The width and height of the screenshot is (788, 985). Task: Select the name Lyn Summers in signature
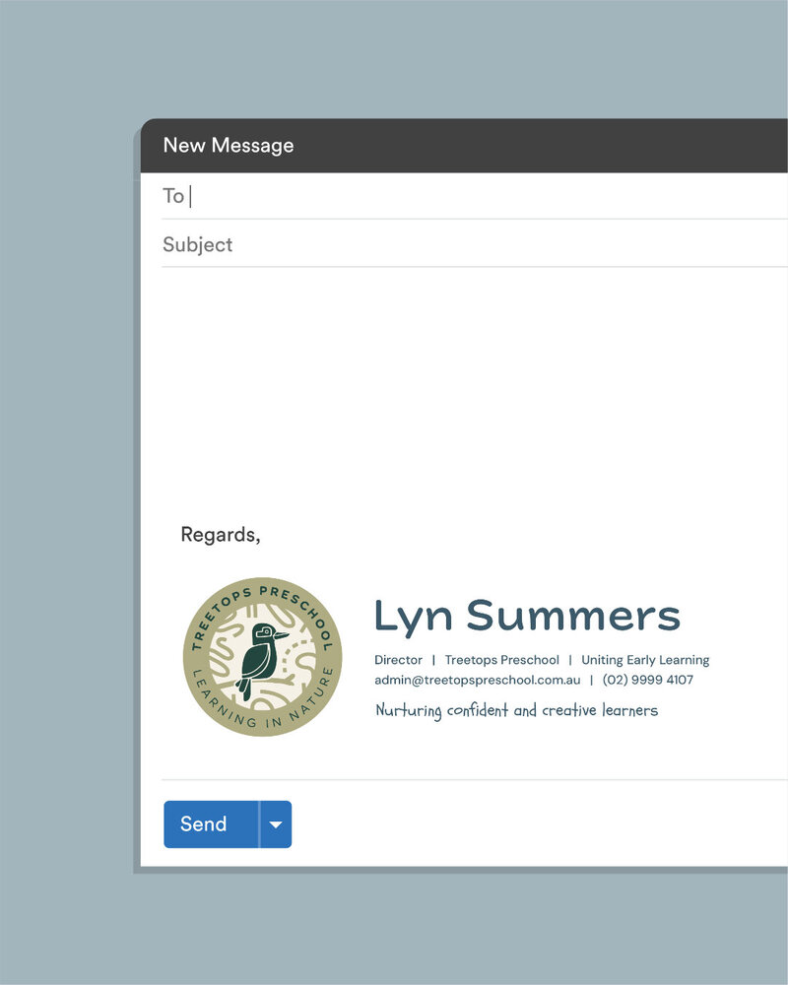coord(527,616)
